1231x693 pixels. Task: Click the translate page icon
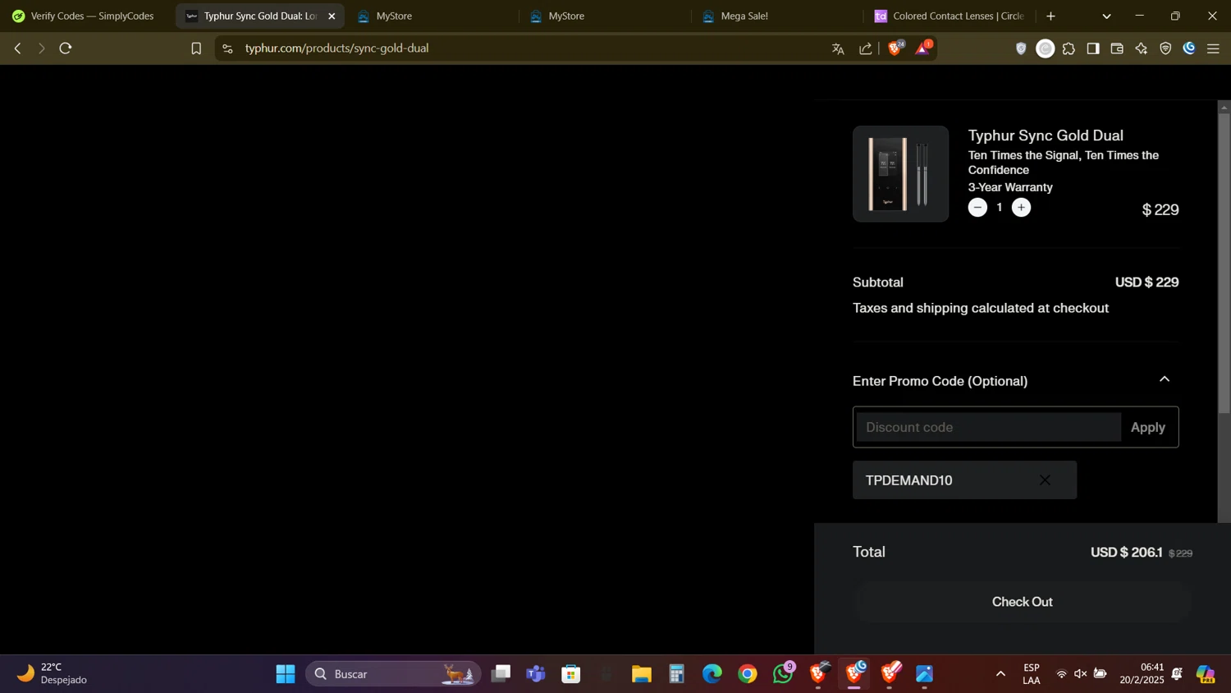pyautogui.click(x=838, y=48)
